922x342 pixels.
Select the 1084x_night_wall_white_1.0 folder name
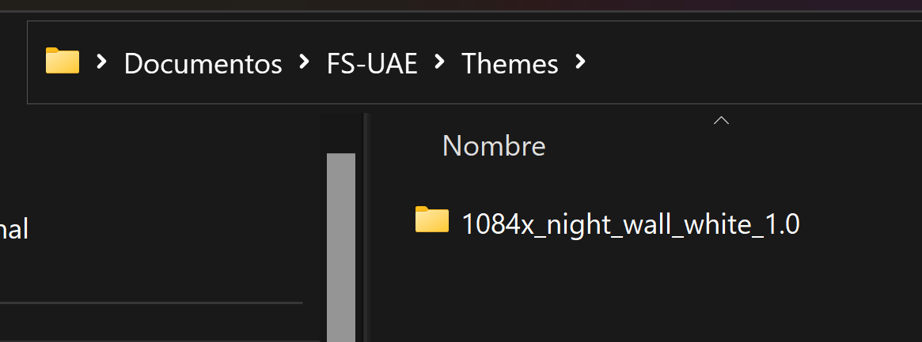tap(630, 224)
